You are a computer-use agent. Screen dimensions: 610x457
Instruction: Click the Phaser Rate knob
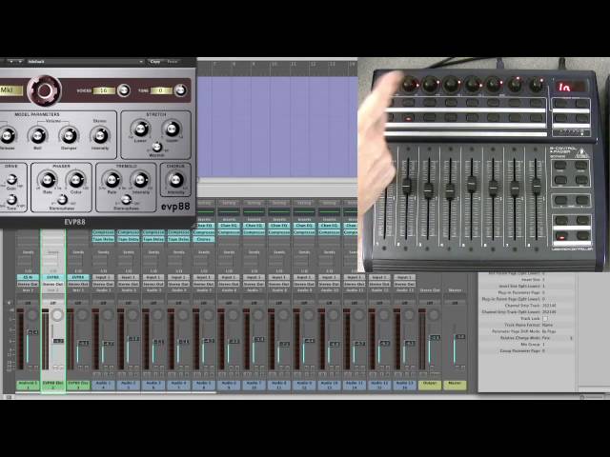pos(48,180)
